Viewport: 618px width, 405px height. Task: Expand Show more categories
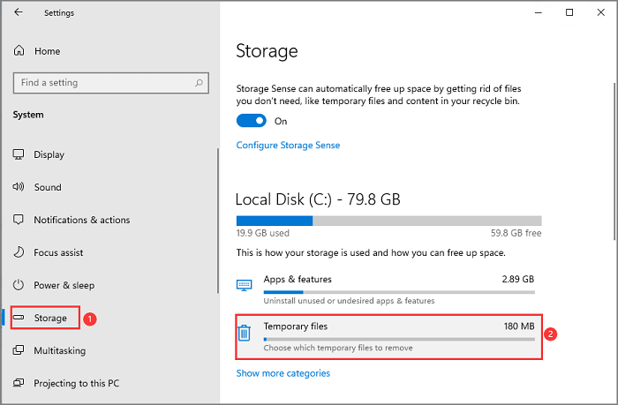coord(283,373)
